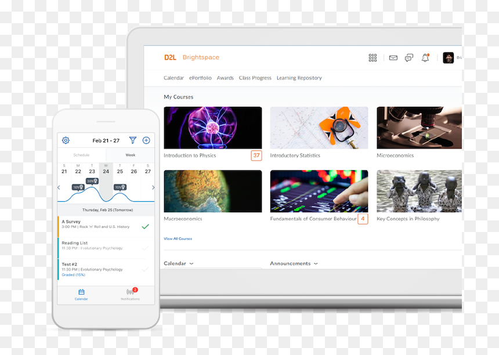Viewport: 499px width, 355px height.
Task: Tap the 50% grade badge marker
Action: click(92, 181)
